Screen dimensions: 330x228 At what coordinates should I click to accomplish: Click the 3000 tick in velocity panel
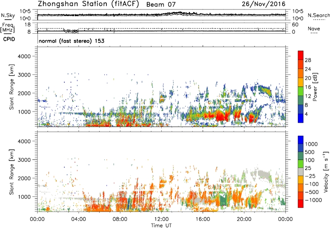[24, 160]
